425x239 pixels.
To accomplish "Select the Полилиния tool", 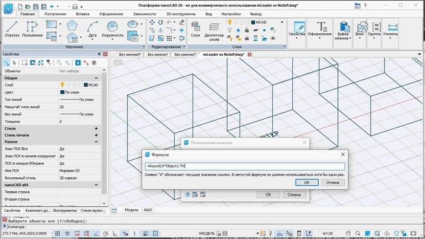I will (33, 29).
